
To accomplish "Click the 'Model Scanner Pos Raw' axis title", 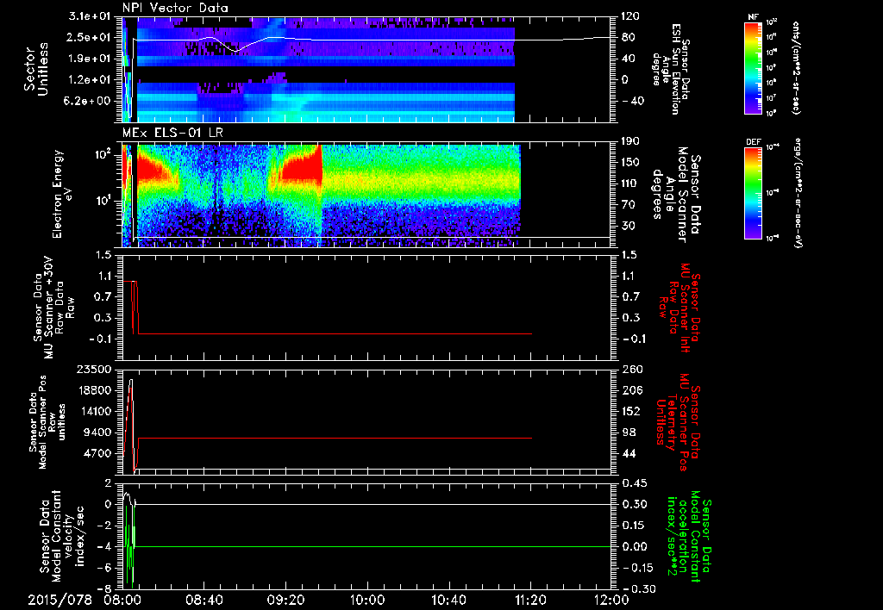I will [x=48, y=422].
